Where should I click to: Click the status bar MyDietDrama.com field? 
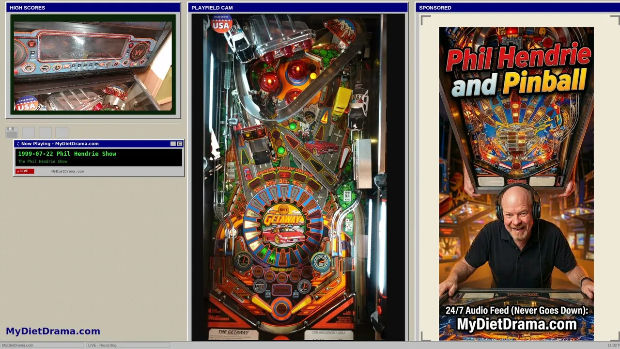pos(42,345)
